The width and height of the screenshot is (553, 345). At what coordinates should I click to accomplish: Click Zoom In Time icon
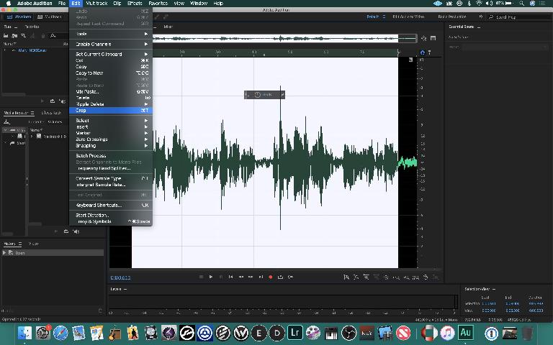click(x=366, y=277)
